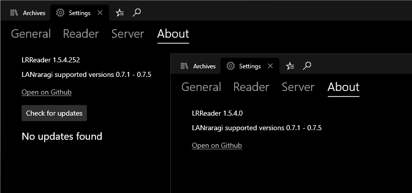Viewport: 412px width, 193px height.
Task: Open the bookmarks star icon in right window
Action: tap(290, 66)
